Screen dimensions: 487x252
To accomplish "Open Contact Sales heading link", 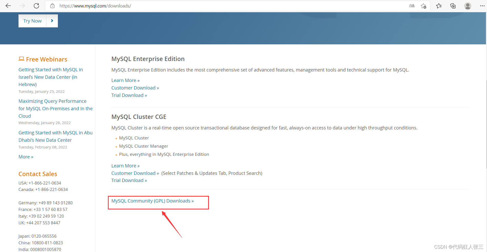I will (38, 174).
